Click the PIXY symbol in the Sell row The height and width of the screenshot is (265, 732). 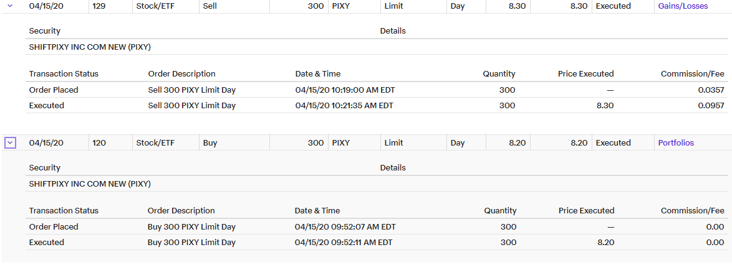340,6
